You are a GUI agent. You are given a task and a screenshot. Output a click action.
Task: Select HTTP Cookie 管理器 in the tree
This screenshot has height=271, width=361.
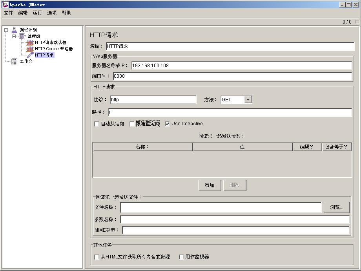(x=54, y=49)
